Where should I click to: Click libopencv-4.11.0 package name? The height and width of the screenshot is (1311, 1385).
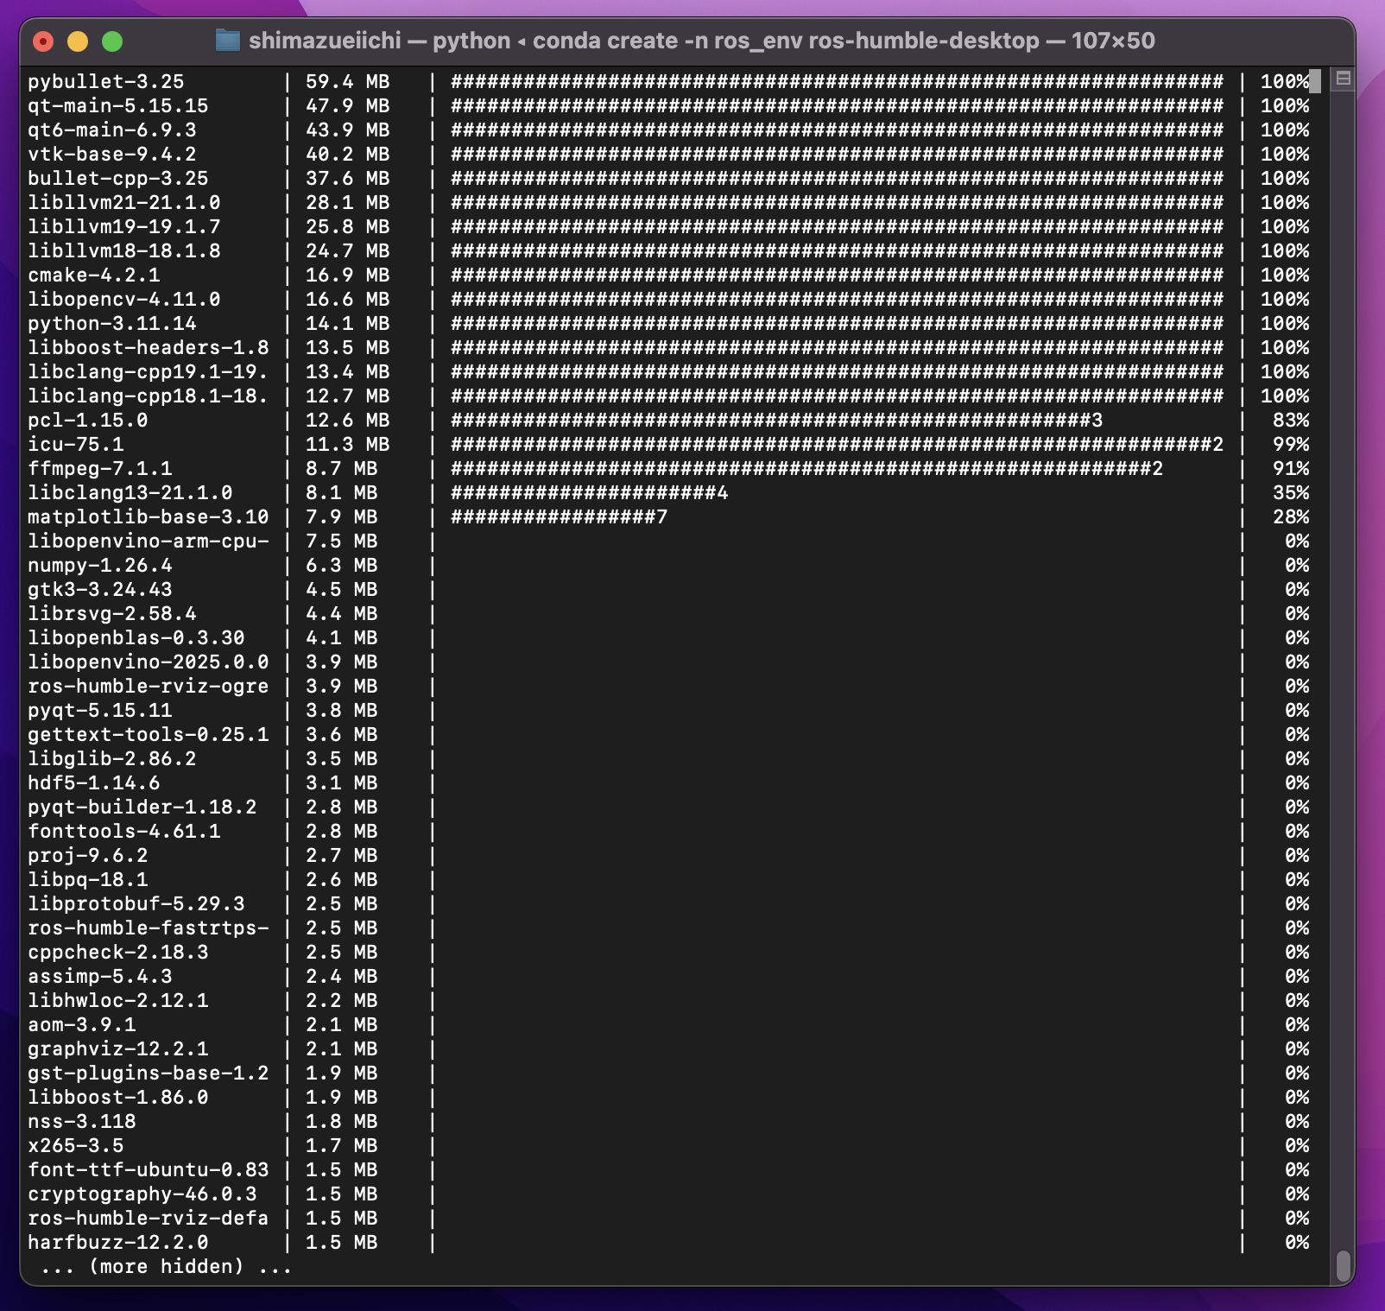pyautogui.click(x=123, y=299)
